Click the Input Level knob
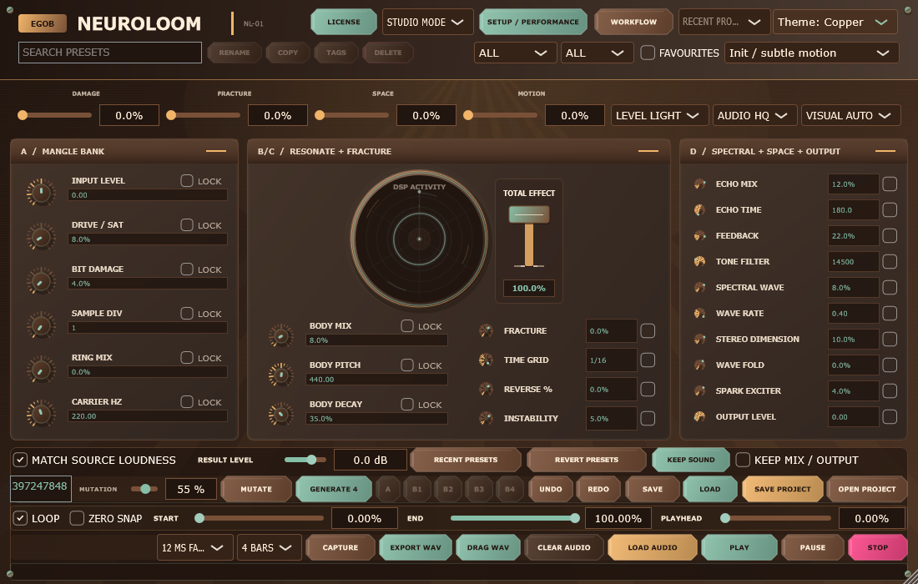The width and height of the screenshot is (918, 584). pyautogui.click(x=40, y=192)
